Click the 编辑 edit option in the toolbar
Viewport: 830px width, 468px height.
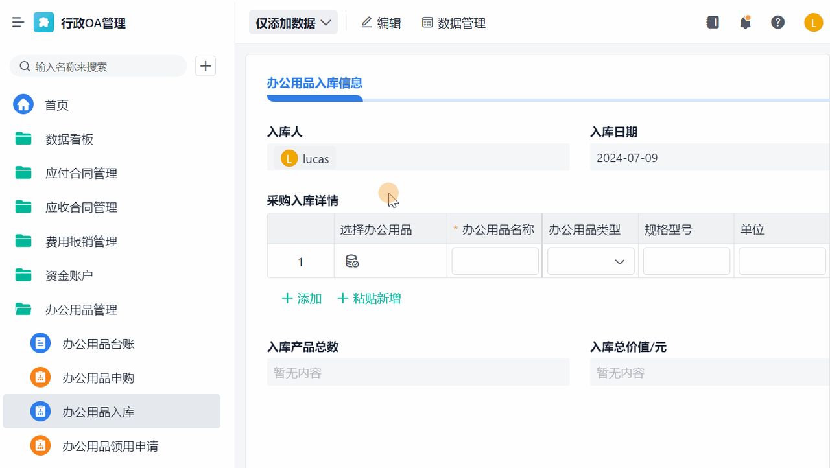(x=381, y=21)
